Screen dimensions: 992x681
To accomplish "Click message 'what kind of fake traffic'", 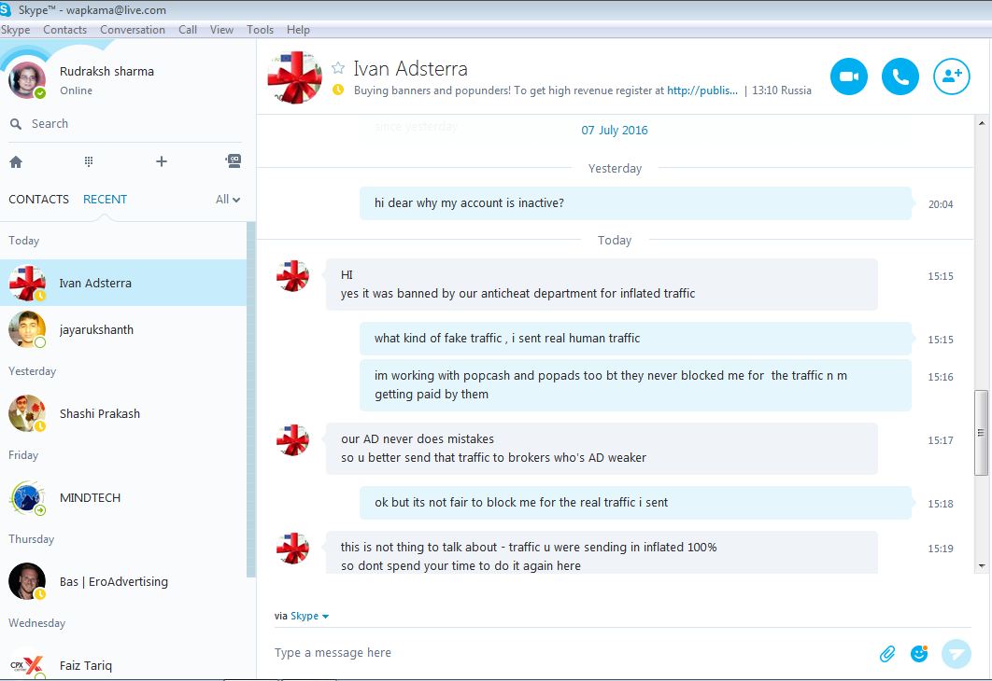I will point(636,339).
